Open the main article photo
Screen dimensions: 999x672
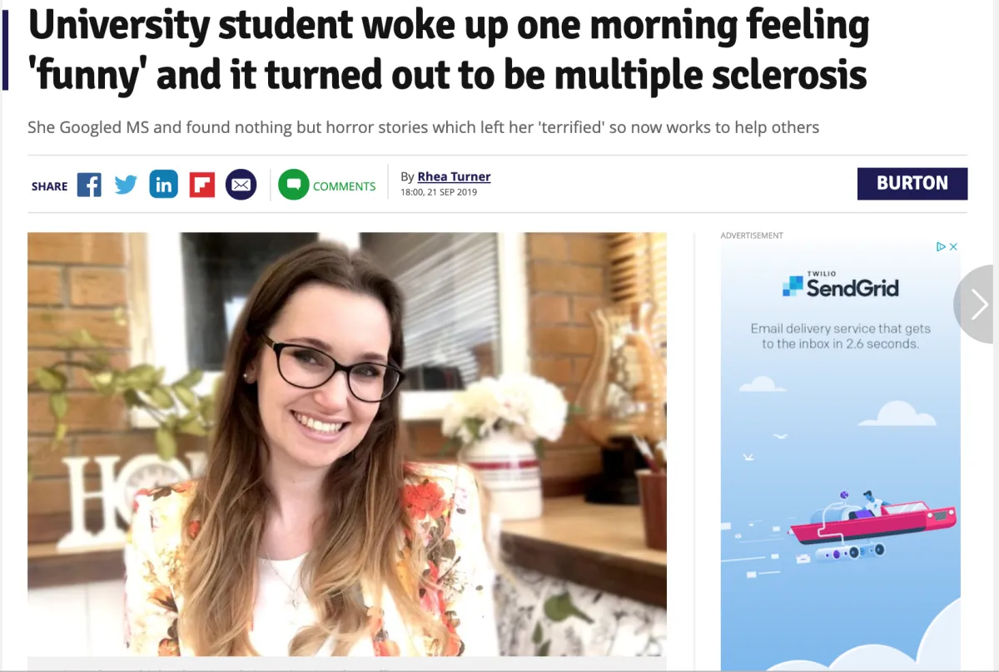click(x=347, y=444)
